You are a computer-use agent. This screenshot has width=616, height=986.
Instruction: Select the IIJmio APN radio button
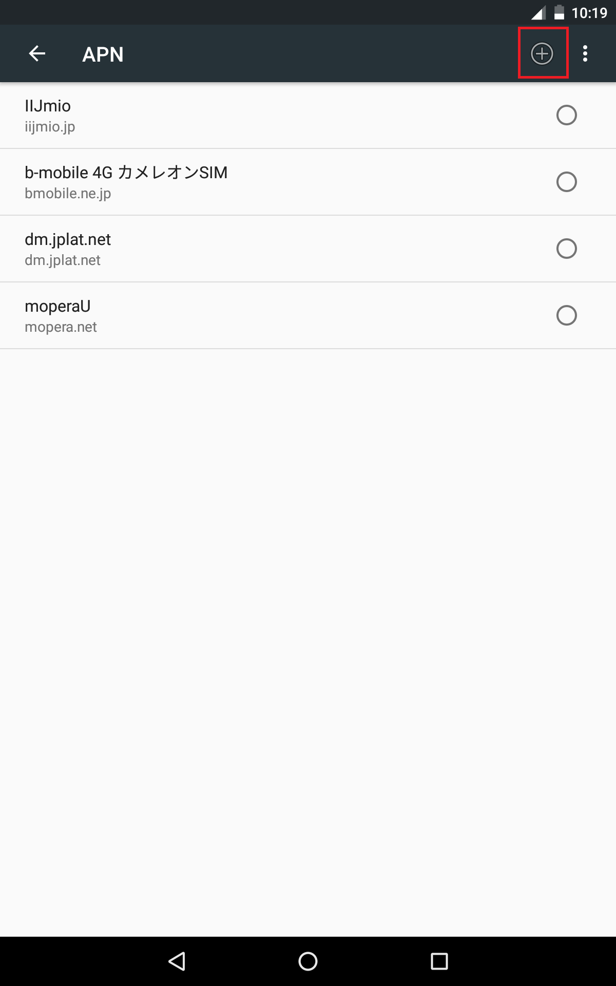pos(566,115)
